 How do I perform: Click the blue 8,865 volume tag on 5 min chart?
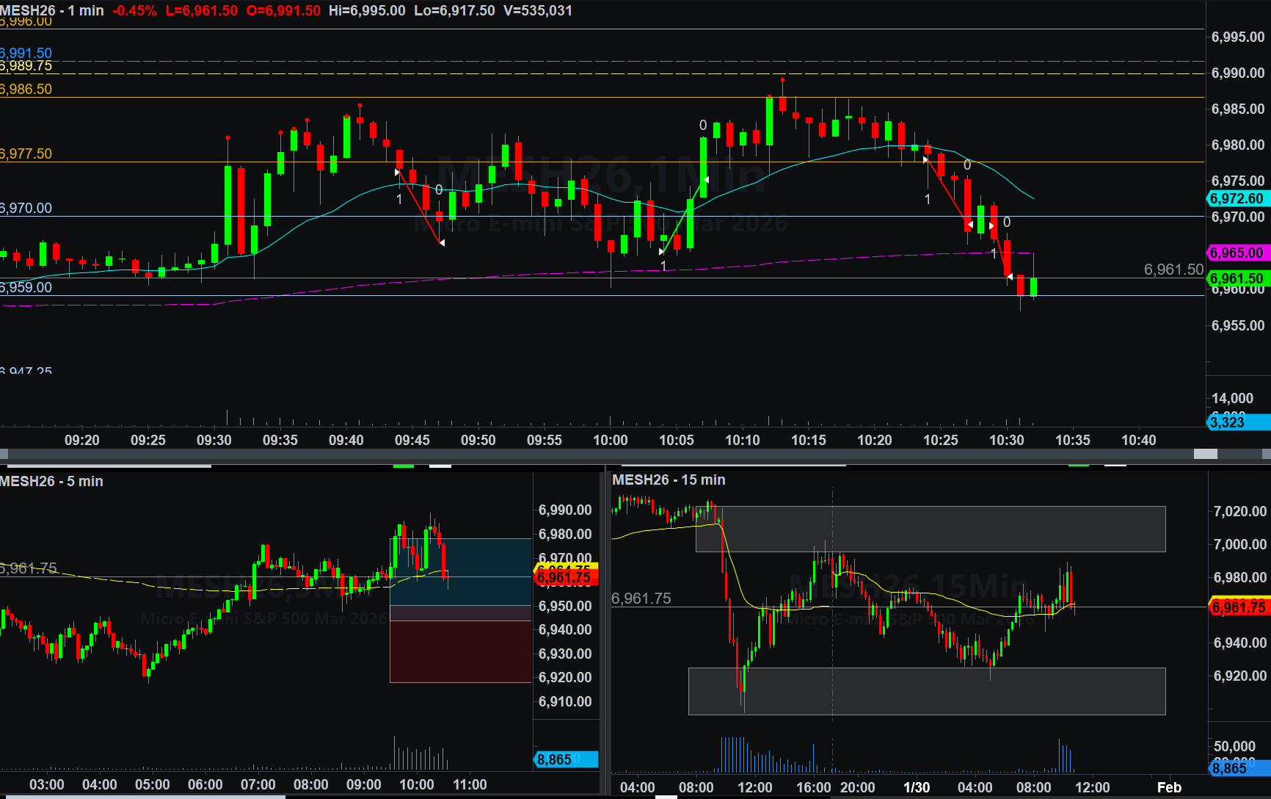point(565,759)
